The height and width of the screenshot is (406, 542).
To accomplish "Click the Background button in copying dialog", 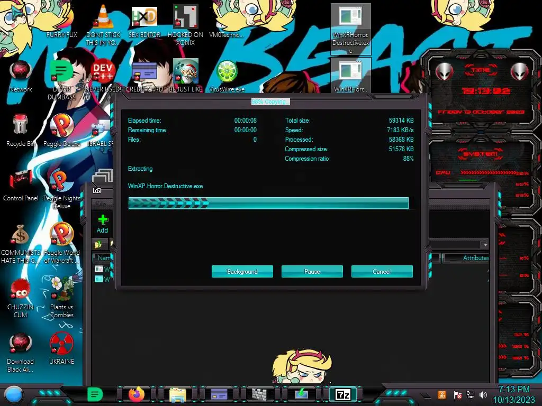I will (242, 271).
